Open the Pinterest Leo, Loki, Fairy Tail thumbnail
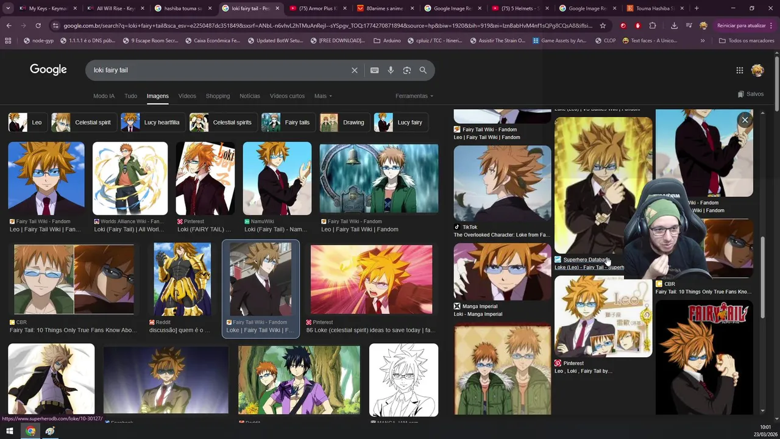780x439 pixels. tap(603, 316)
